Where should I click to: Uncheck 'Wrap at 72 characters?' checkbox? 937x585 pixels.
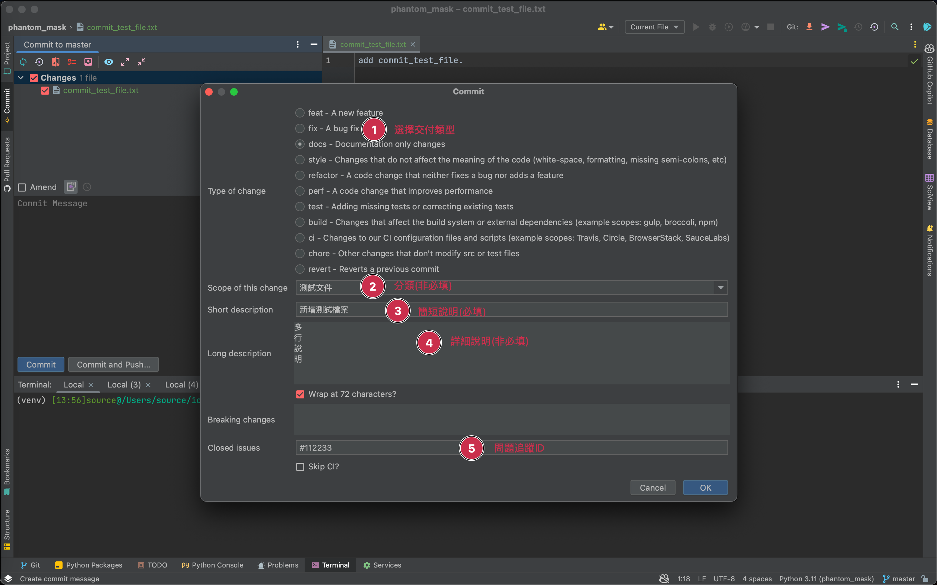coord(300,394)
